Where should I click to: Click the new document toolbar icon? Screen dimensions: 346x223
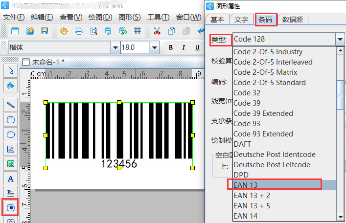(x=15, y=31)
